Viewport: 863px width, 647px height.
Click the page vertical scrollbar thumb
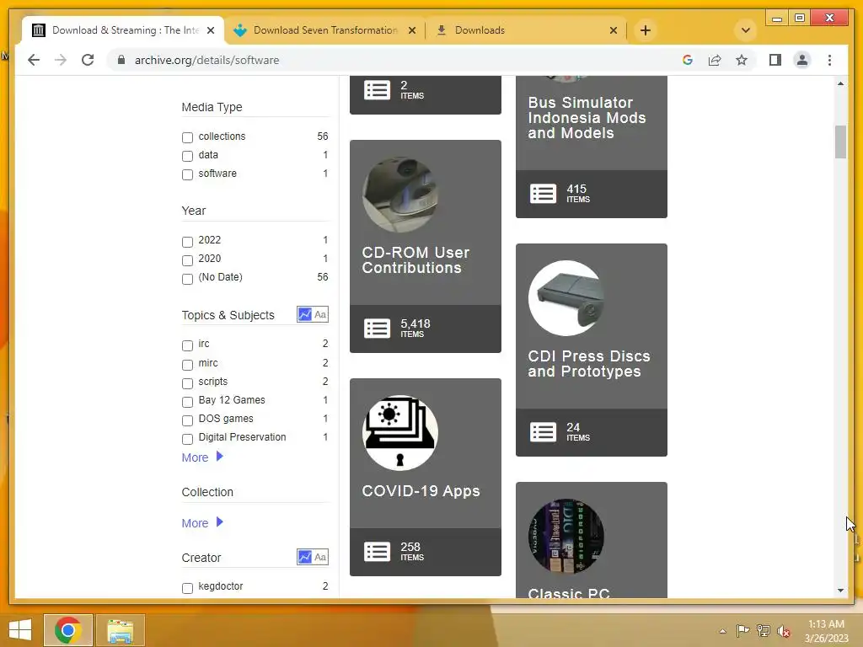pos(840,142)
